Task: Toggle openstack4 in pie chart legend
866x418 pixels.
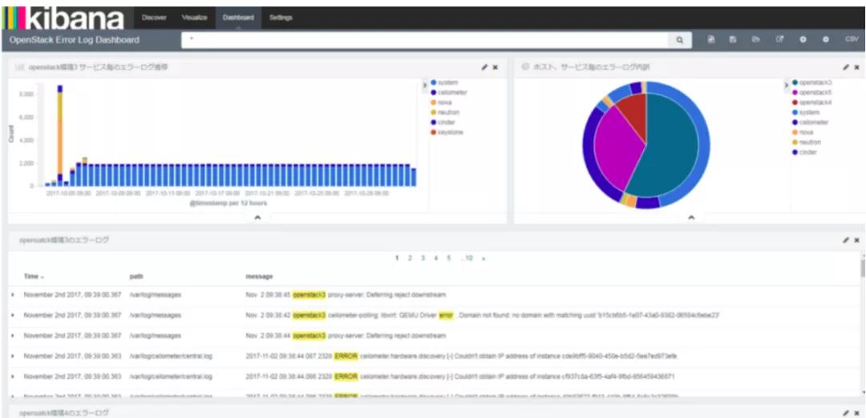Action: point(811,102)
